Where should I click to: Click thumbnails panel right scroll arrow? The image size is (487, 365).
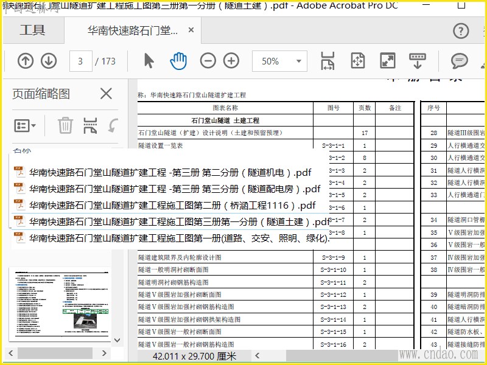(x=104, y=353)
